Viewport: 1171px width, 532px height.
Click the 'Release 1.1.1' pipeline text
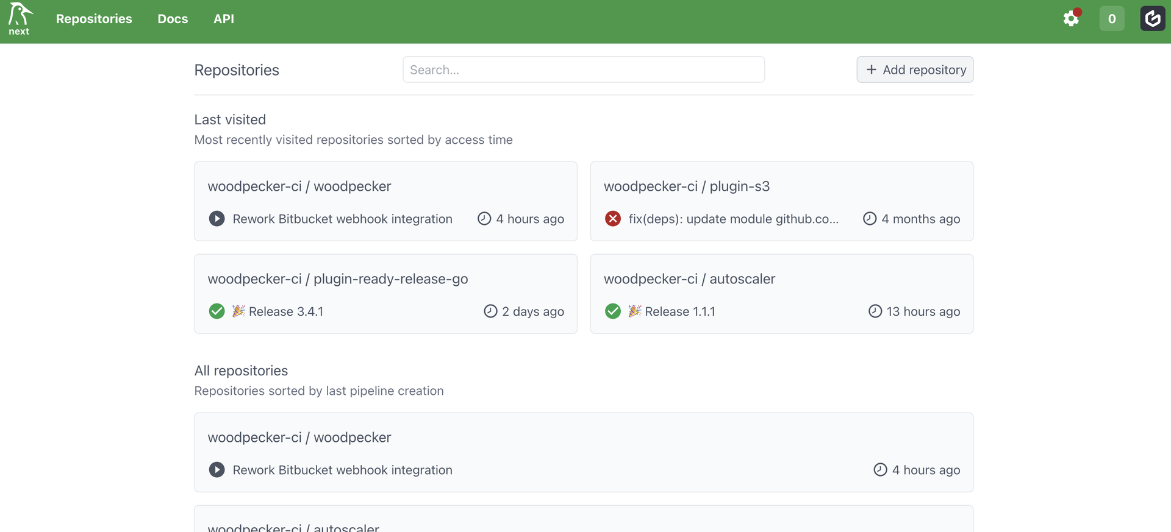(x=680, y=311)
